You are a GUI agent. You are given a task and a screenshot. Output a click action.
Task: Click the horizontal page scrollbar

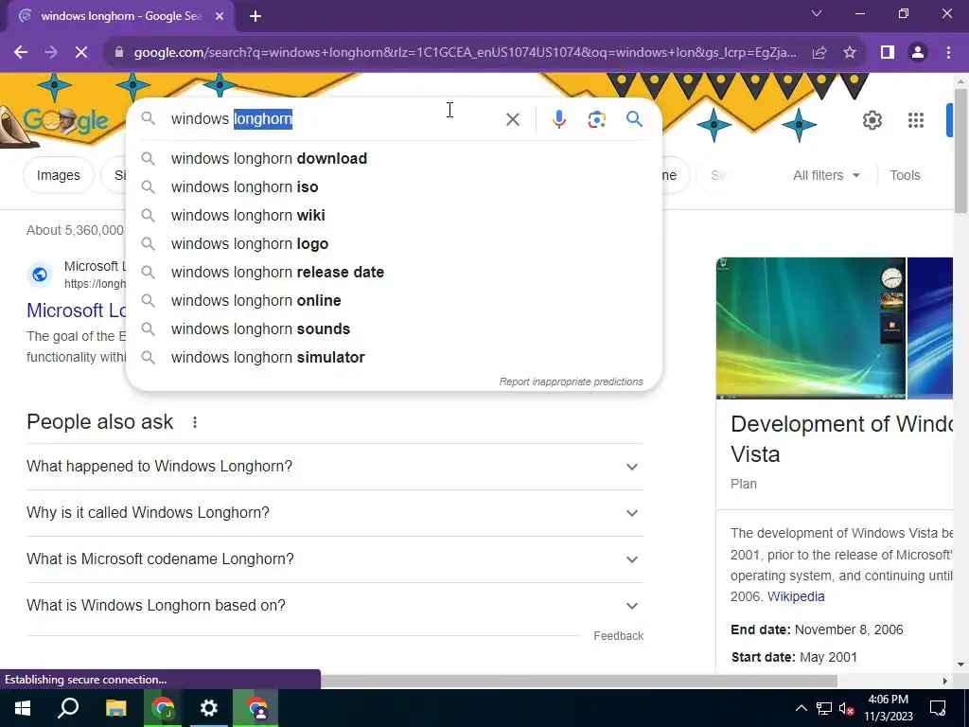click(578, 681)
